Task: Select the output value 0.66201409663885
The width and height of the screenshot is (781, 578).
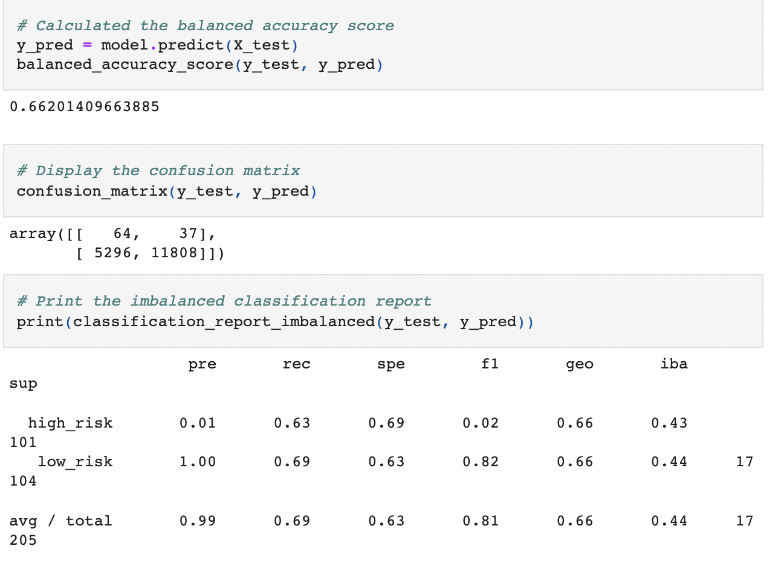Action: coord(85,107)
